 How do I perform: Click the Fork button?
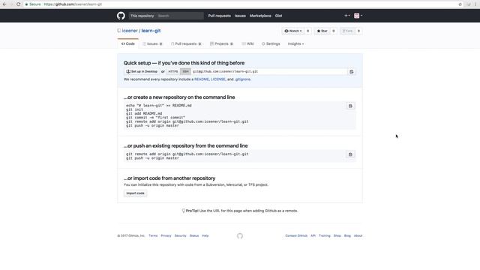(x=347, y=31)
